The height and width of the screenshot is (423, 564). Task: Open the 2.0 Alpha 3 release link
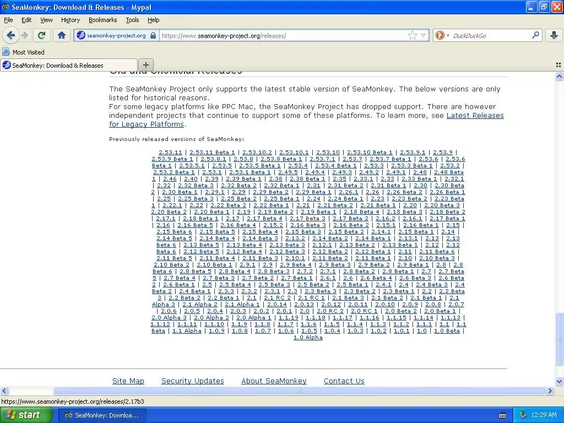pyautogui.click(x=169, y=317)
